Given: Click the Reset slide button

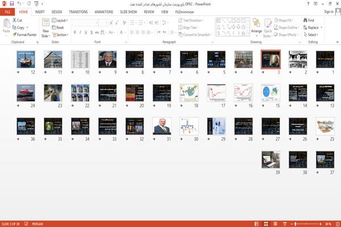Looking at the screenshot, I should [x=58, y=27].
